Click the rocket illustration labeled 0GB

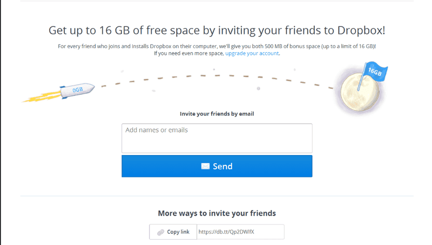click(77, 90)
